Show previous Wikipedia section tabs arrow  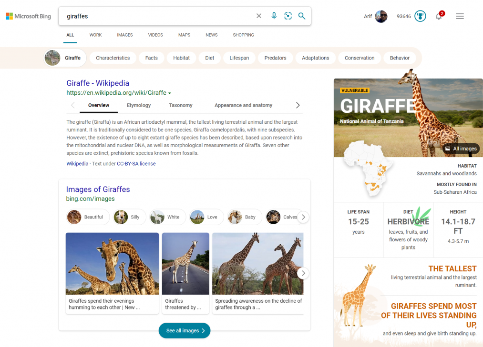[x=72, y=105]
